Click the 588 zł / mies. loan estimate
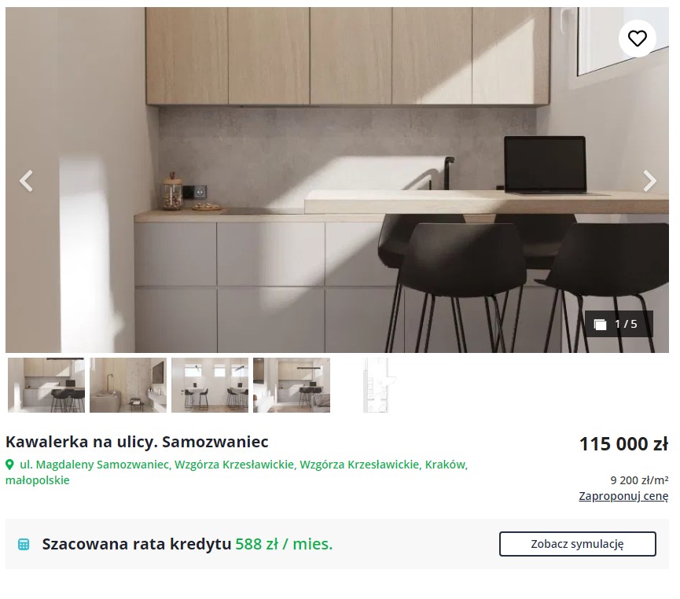This screenshot has height=599, width=680. click(x=284, y=544)
